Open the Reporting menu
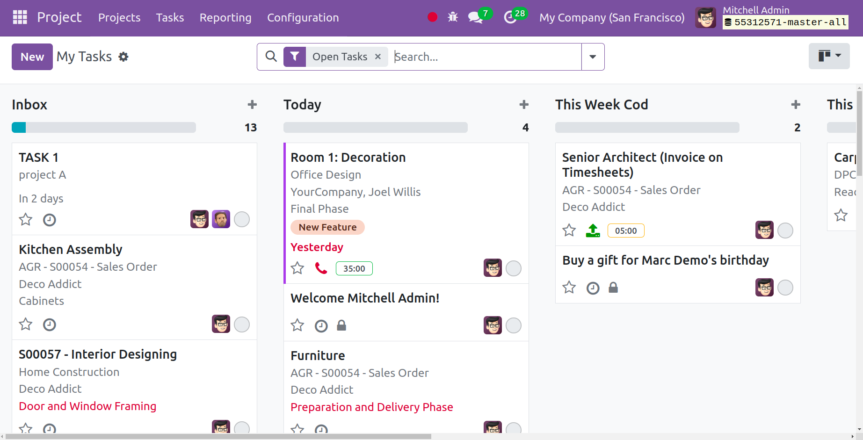 click(x=225, y=18)
